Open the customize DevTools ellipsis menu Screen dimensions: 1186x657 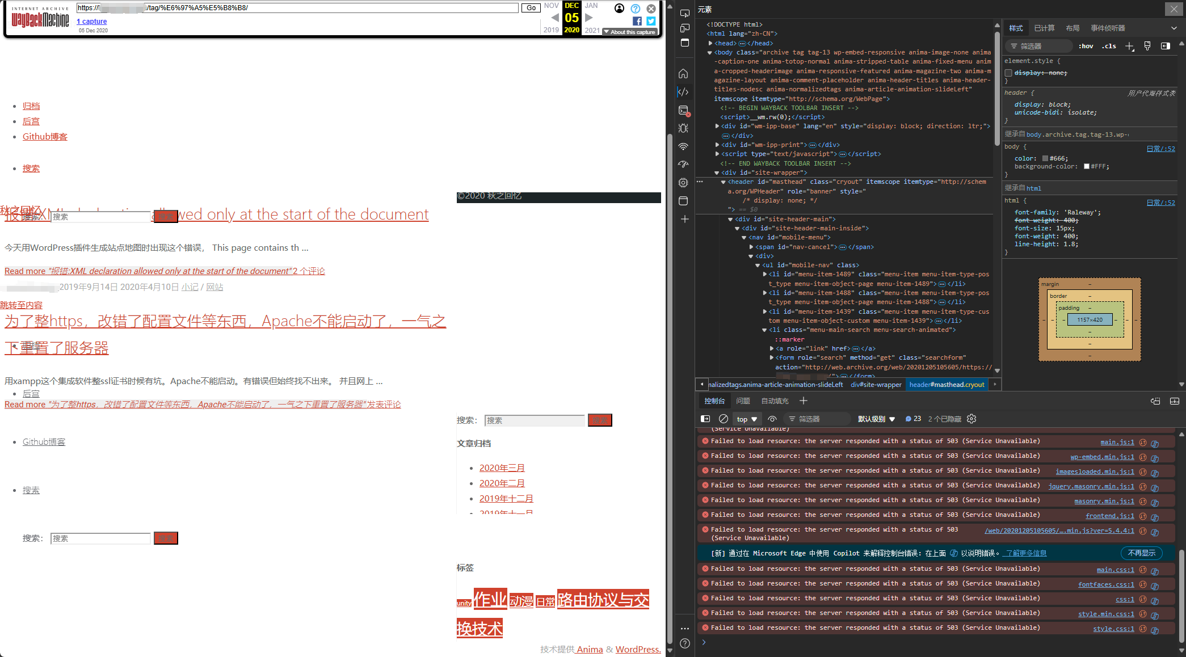pyautogui.click(x=685, y=628)
